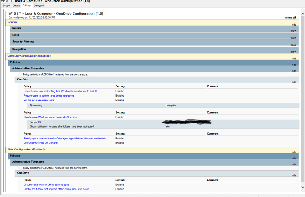
Task: Click the Update ring label
Action: 36,105
